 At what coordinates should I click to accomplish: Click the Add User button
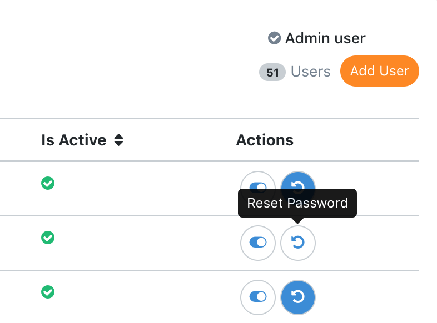(379, 71)
